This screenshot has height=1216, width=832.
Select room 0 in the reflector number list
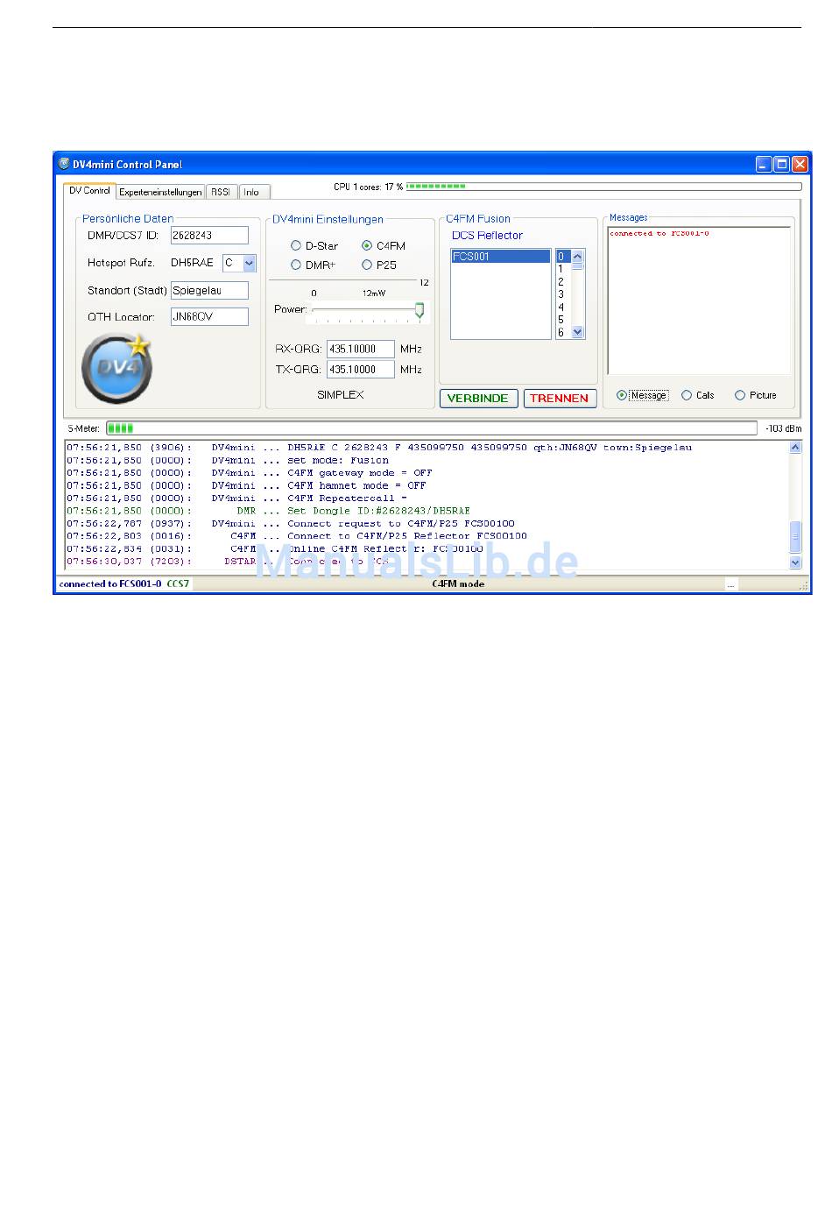click(x=562, y=257)
